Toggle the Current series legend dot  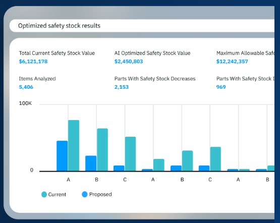(44, 194)
